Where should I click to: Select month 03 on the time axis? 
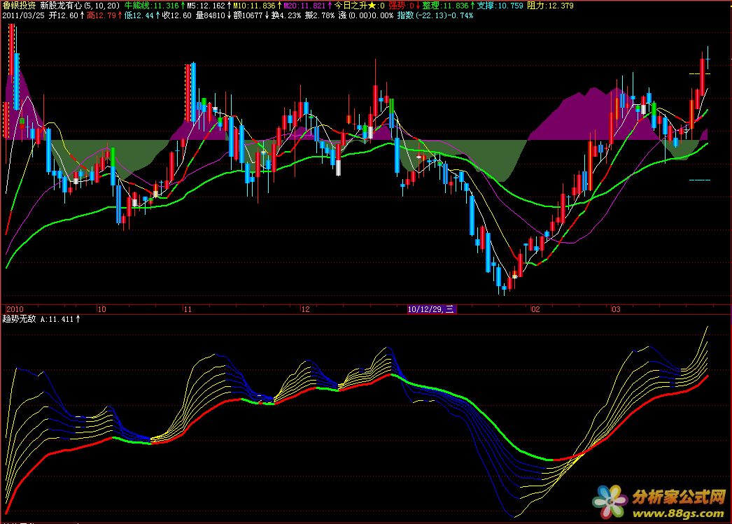[x=617, y=309]
